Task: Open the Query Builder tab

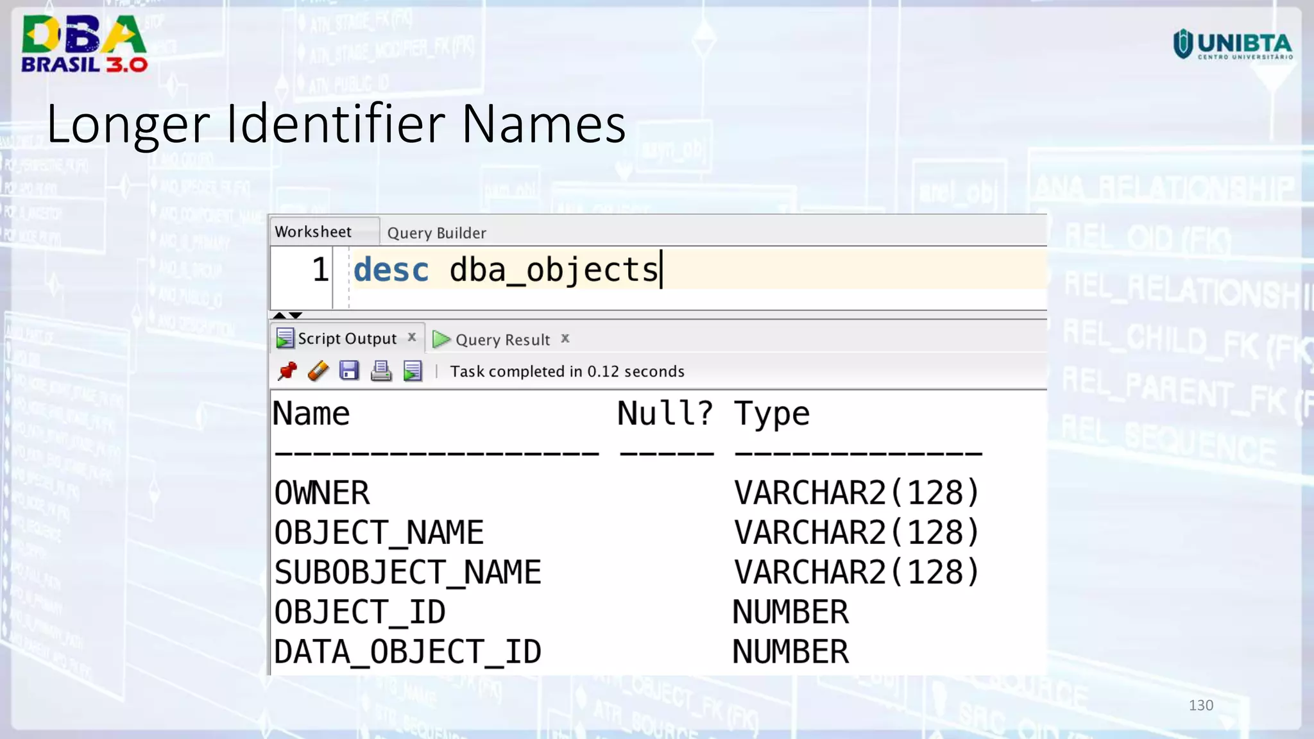Action: [x=436, y=233]
